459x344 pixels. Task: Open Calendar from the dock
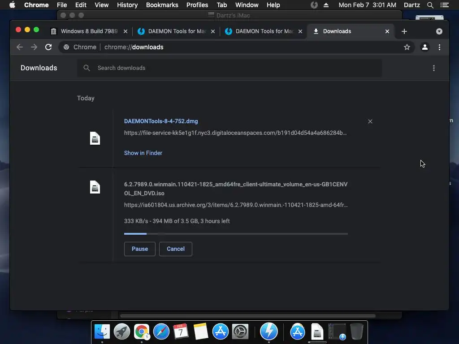181,331
